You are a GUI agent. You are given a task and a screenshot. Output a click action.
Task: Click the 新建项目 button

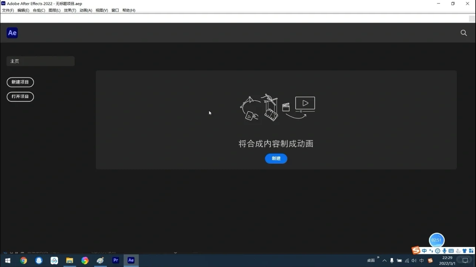(20, 82)
